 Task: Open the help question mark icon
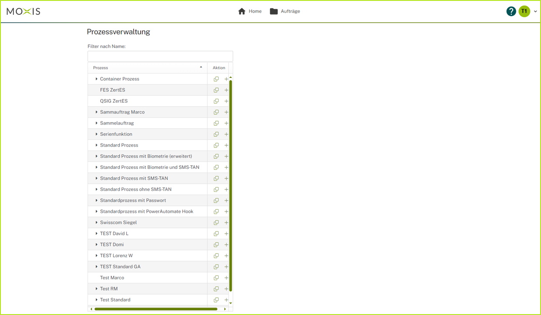click(511, 11)
